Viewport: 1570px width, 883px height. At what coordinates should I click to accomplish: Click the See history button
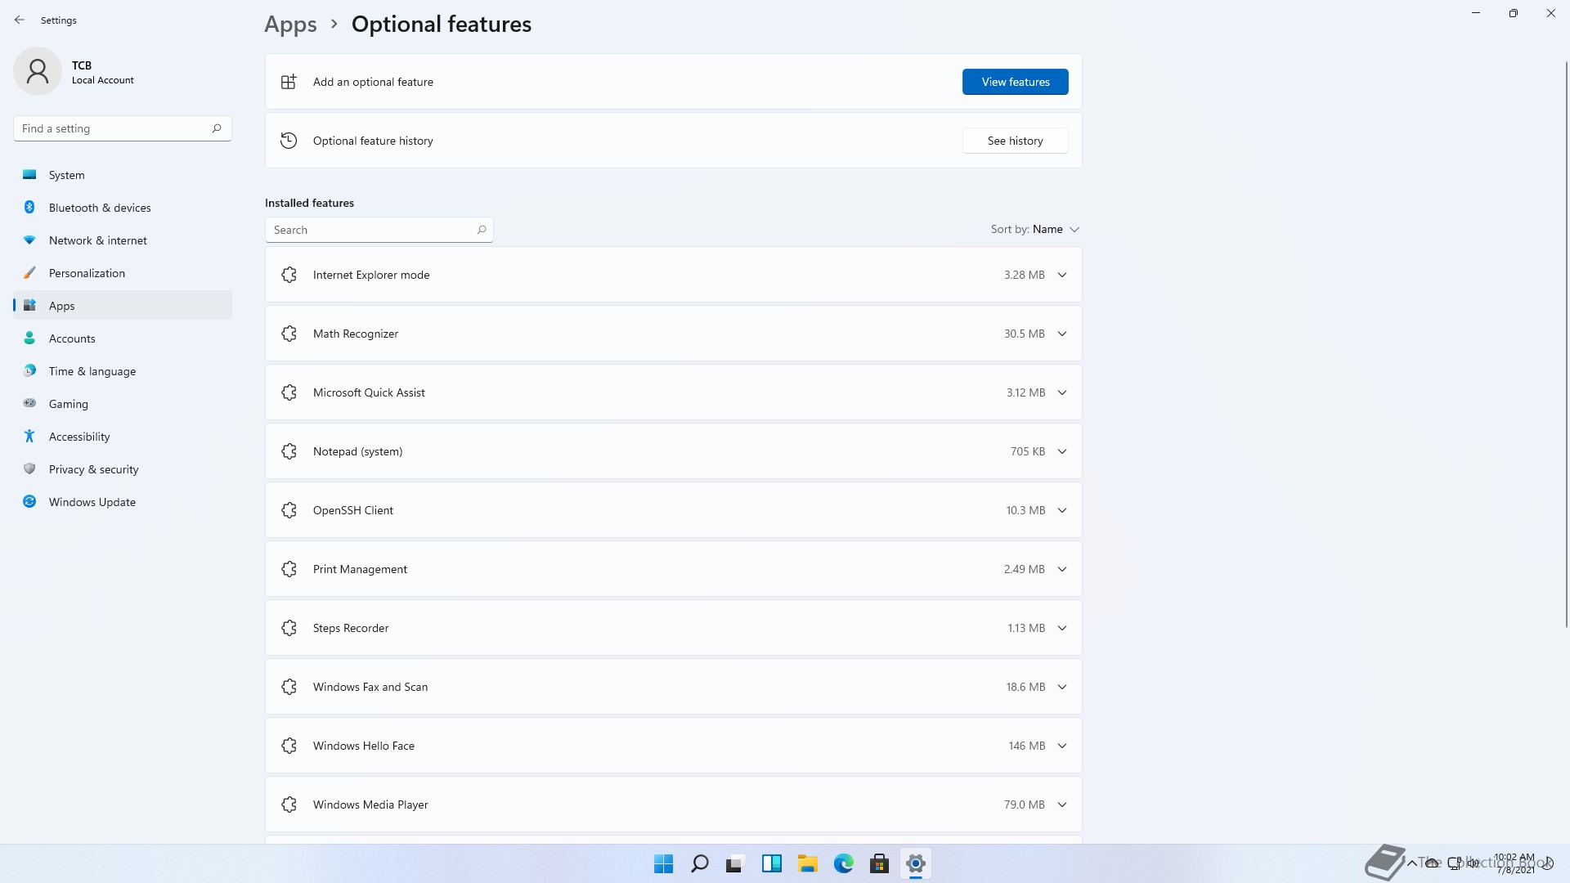1015,141
